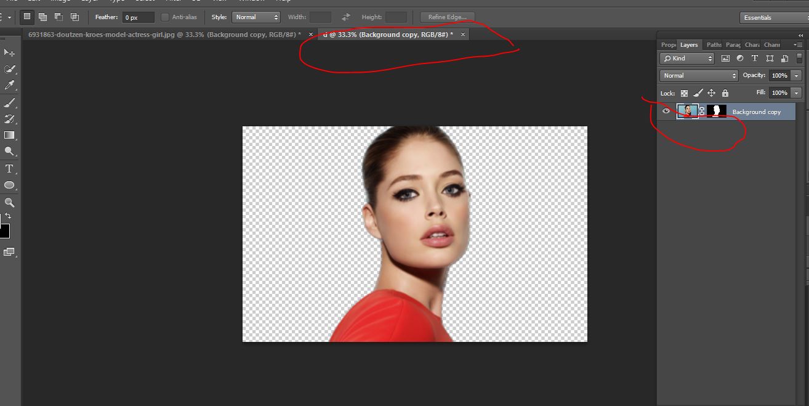Open the Select menu
The width and height of the screenshot is (809, 406).
(143, 1)
